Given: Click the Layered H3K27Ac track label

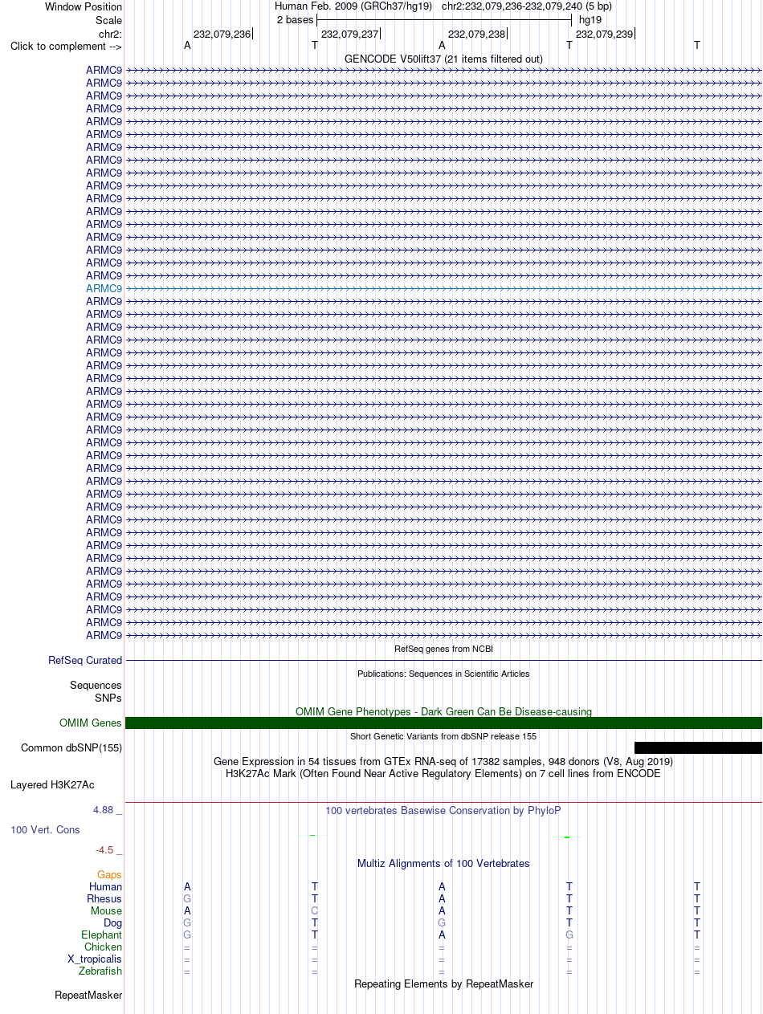Looking at the screenshot, I should 52,784.
